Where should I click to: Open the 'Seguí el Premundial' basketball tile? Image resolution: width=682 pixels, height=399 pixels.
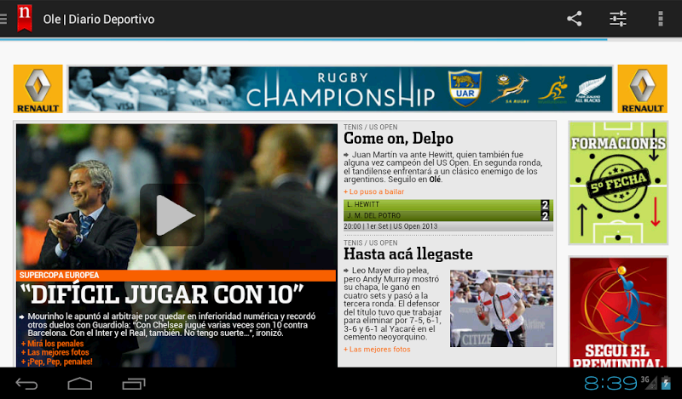(618, 311)
